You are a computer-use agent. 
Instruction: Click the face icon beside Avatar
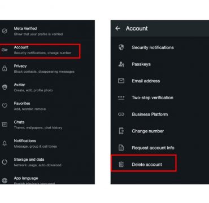[x=5, y=87]
